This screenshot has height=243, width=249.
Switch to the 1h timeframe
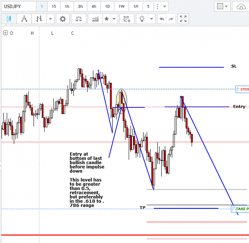(x=67, y=6)
